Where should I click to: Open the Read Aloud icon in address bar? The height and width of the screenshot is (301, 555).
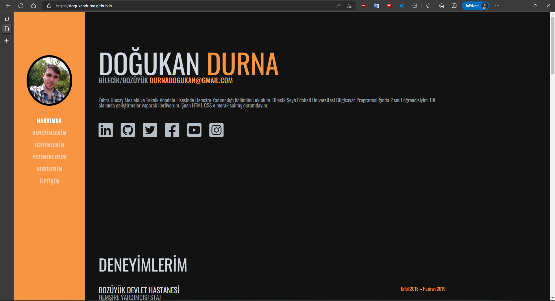point(338,6)
